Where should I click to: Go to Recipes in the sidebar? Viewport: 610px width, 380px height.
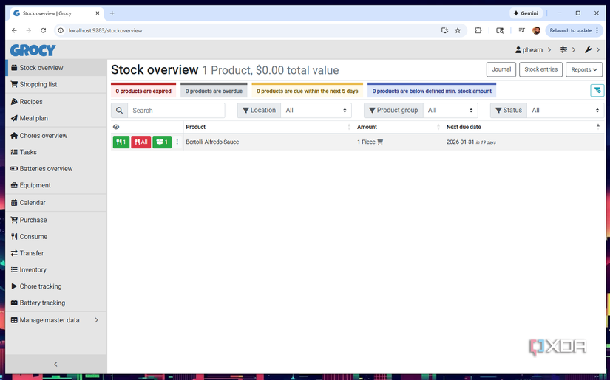pos(56,102)
